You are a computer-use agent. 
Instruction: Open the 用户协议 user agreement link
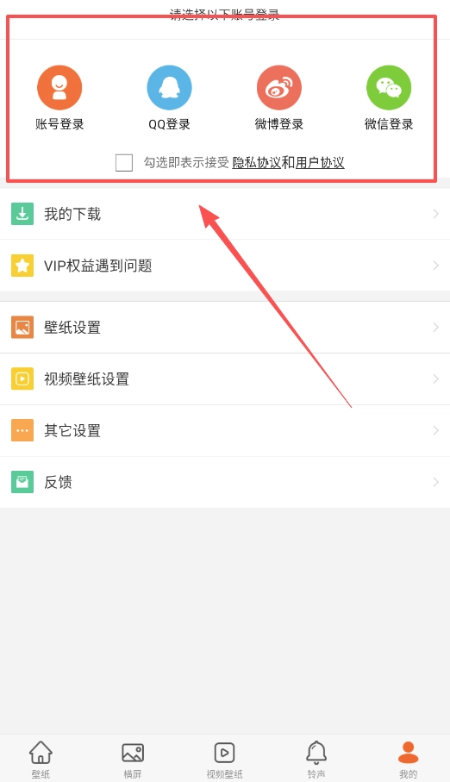320,163
